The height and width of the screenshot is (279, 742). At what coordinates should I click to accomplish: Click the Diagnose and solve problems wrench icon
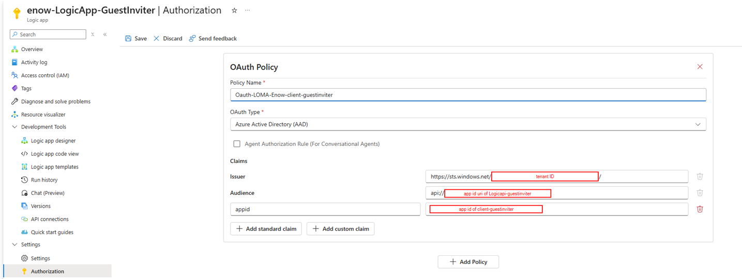pyautogui.click(x=14, y=102)
